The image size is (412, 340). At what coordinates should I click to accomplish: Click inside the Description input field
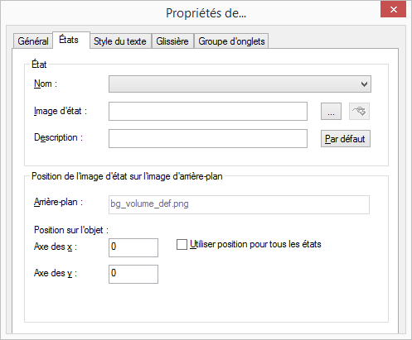208,139
